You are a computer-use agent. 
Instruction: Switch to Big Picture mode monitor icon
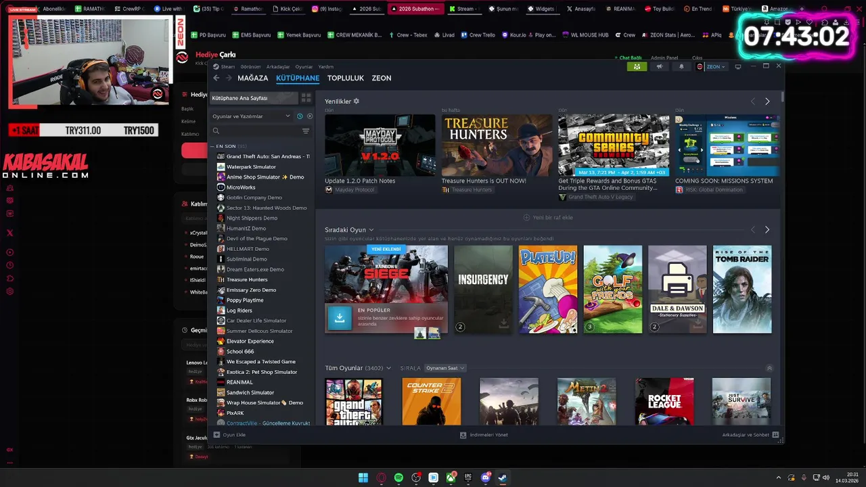pyautogui.click(x=738, y=66)
